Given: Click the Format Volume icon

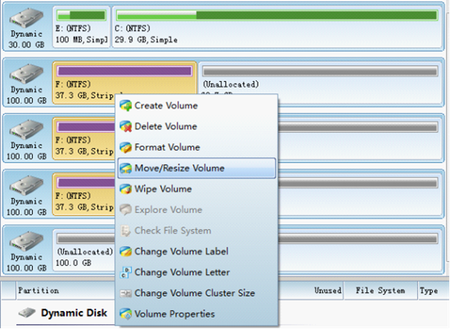Looking at the screenshot, I should pyautogui.click(x=126, y=147).
